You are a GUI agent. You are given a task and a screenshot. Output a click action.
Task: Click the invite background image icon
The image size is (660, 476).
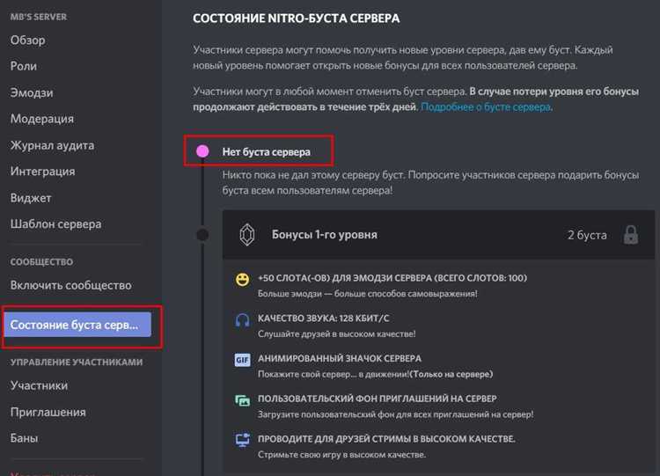tap(243, 400)
